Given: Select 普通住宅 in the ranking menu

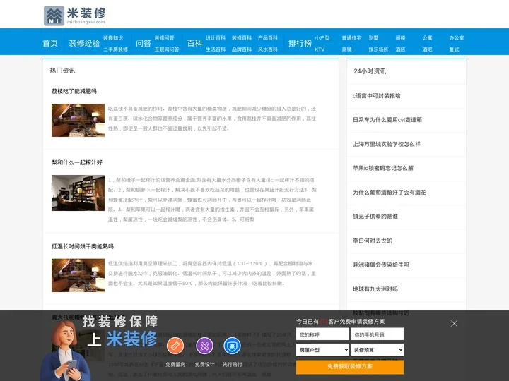Looking at the screenshot, I should pos(351,37).
